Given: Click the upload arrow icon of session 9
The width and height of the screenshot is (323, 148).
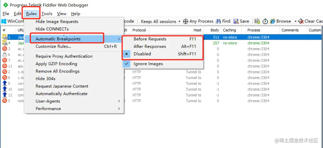Looking at the screenshot, I should (x=5, y=83).
